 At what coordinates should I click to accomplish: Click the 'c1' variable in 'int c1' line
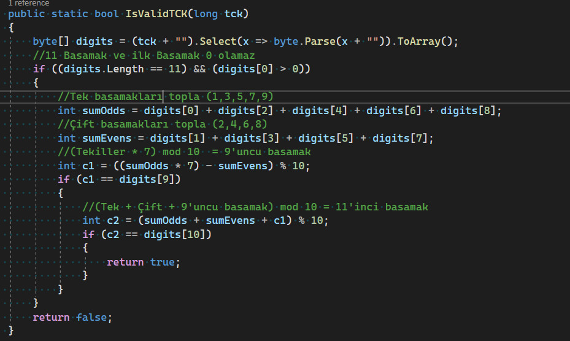tap(88, 166)
